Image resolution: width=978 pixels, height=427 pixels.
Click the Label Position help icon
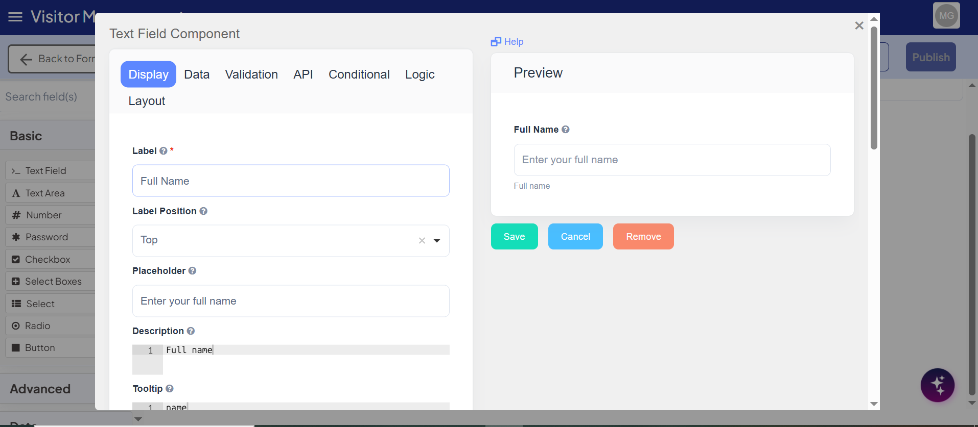[x=203, y=211]
